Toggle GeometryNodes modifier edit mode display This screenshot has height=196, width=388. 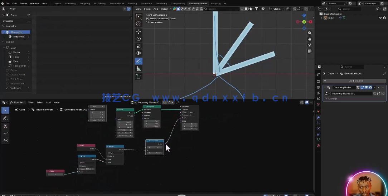[x=362, y=88]
